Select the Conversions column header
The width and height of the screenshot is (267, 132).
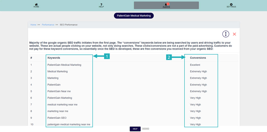point(198,58)
